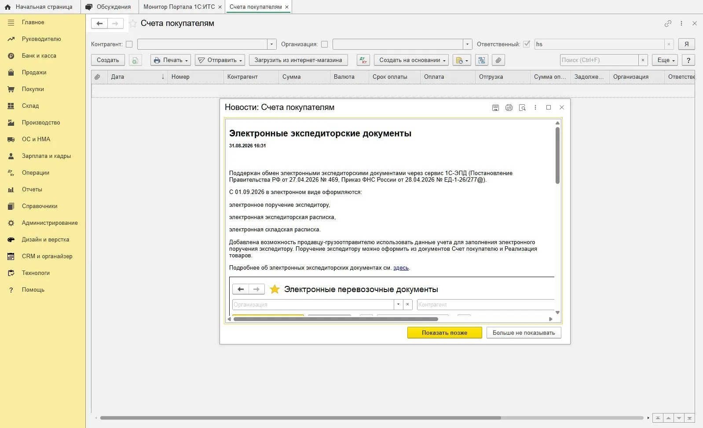Jump to the first list row icon
The width and height of the screenshot is (703, 428).
658,418
